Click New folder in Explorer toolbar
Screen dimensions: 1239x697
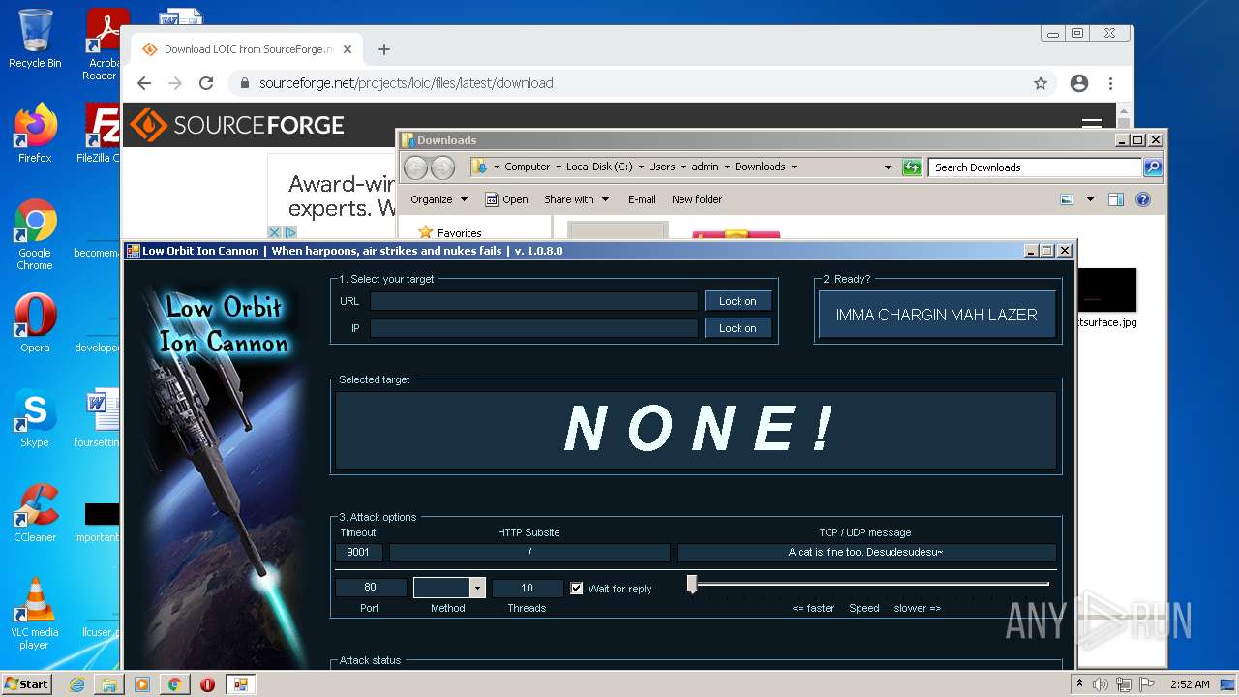coord(697,199)
